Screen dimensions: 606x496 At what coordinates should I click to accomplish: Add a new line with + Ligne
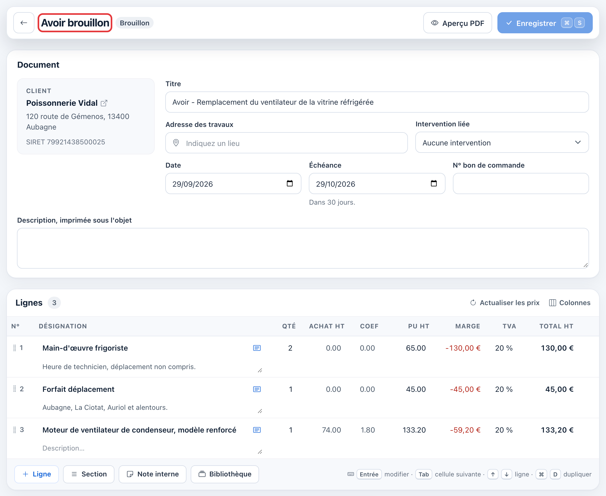pyautogui.click(x=37, y=474)
